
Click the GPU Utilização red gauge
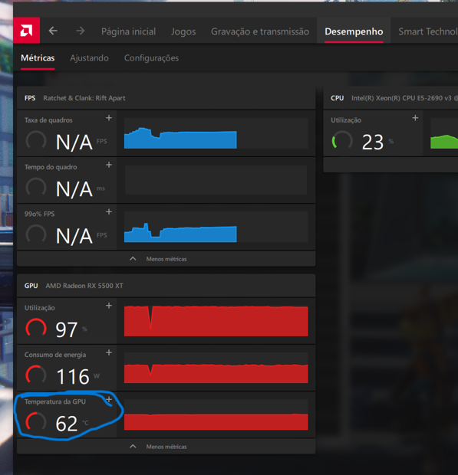click(36, 329)
